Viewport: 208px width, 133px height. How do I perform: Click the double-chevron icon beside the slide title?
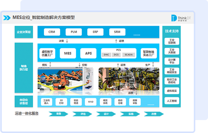pos(7,18)
